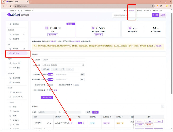Click the purple 添加API KEY button
This screenshot has width=173, height=132.
(x=47, y=97)
